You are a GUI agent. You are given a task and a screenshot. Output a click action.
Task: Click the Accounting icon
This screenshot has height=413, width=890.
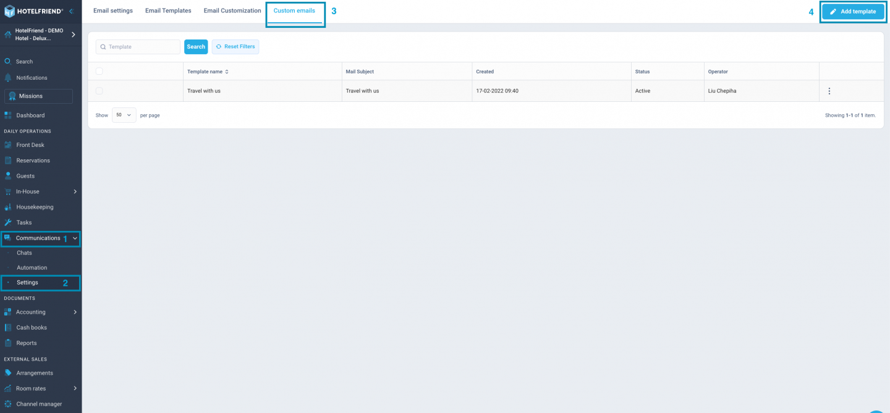[x=8, y=312]
